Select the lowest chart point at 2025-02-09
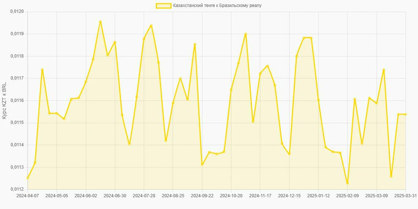This screenshot has width=418, height=209. tap(347, 183)
